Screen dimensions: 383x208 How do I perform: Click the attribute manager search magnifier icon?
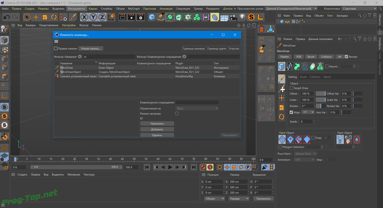[355, 39]
